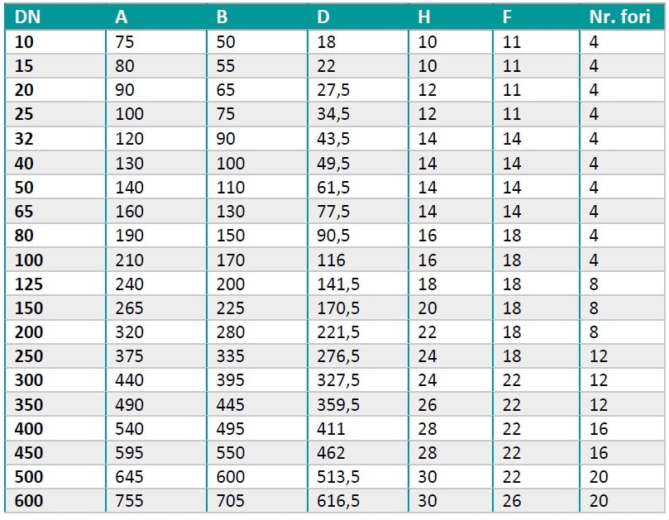
Task: Click the B value 335
Action: (231, 356)
